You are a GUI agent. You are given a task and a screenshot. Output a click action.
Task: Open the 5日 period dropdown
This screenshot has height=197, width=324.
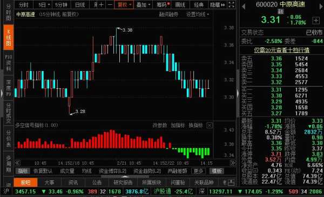[x=44, y=4]
